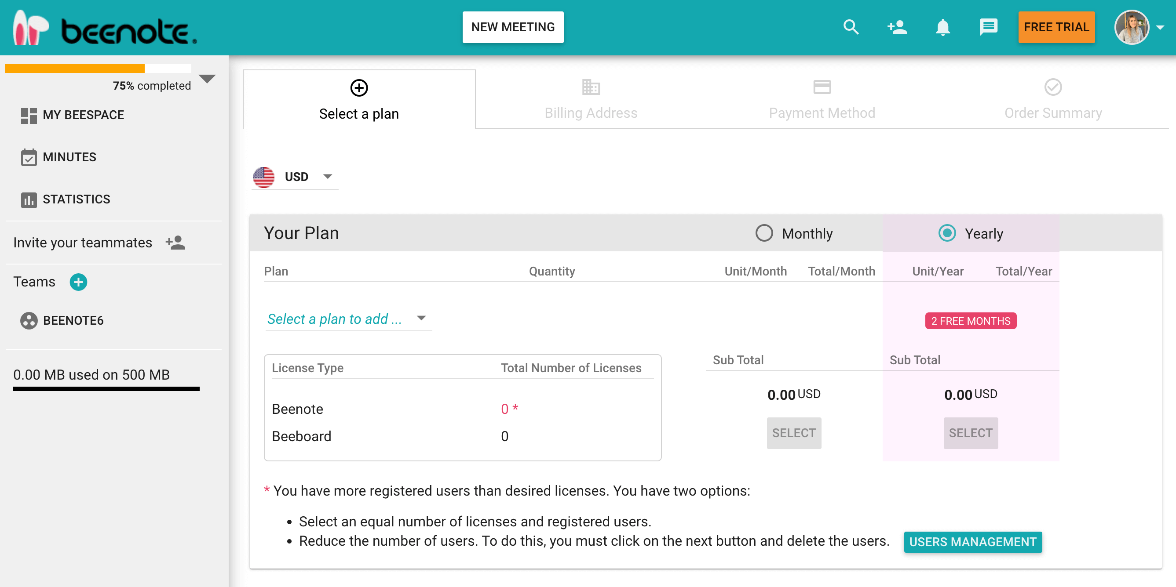Click the Beenote license count '0 *'
1176x587 pixels.
point(509,409)
